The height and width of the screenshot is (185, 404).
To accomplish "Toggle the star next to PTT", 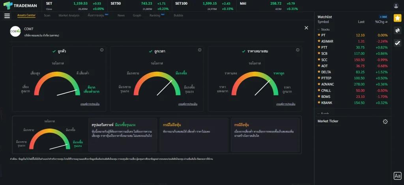I will pos(319,47).
